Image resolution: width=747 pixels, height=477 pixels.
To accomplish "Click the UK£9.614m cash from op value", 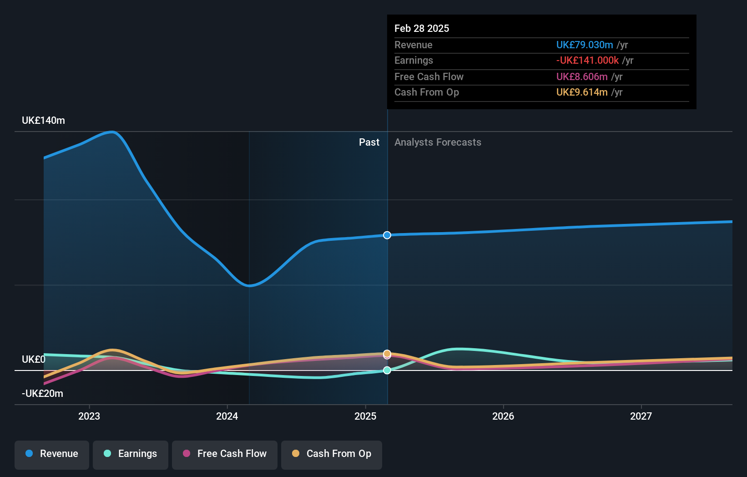I will (x=582, y=92).
